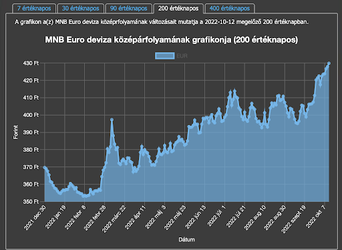Click the 390 Ft axis label
This screenshot has width=342, height=250.
31,132
